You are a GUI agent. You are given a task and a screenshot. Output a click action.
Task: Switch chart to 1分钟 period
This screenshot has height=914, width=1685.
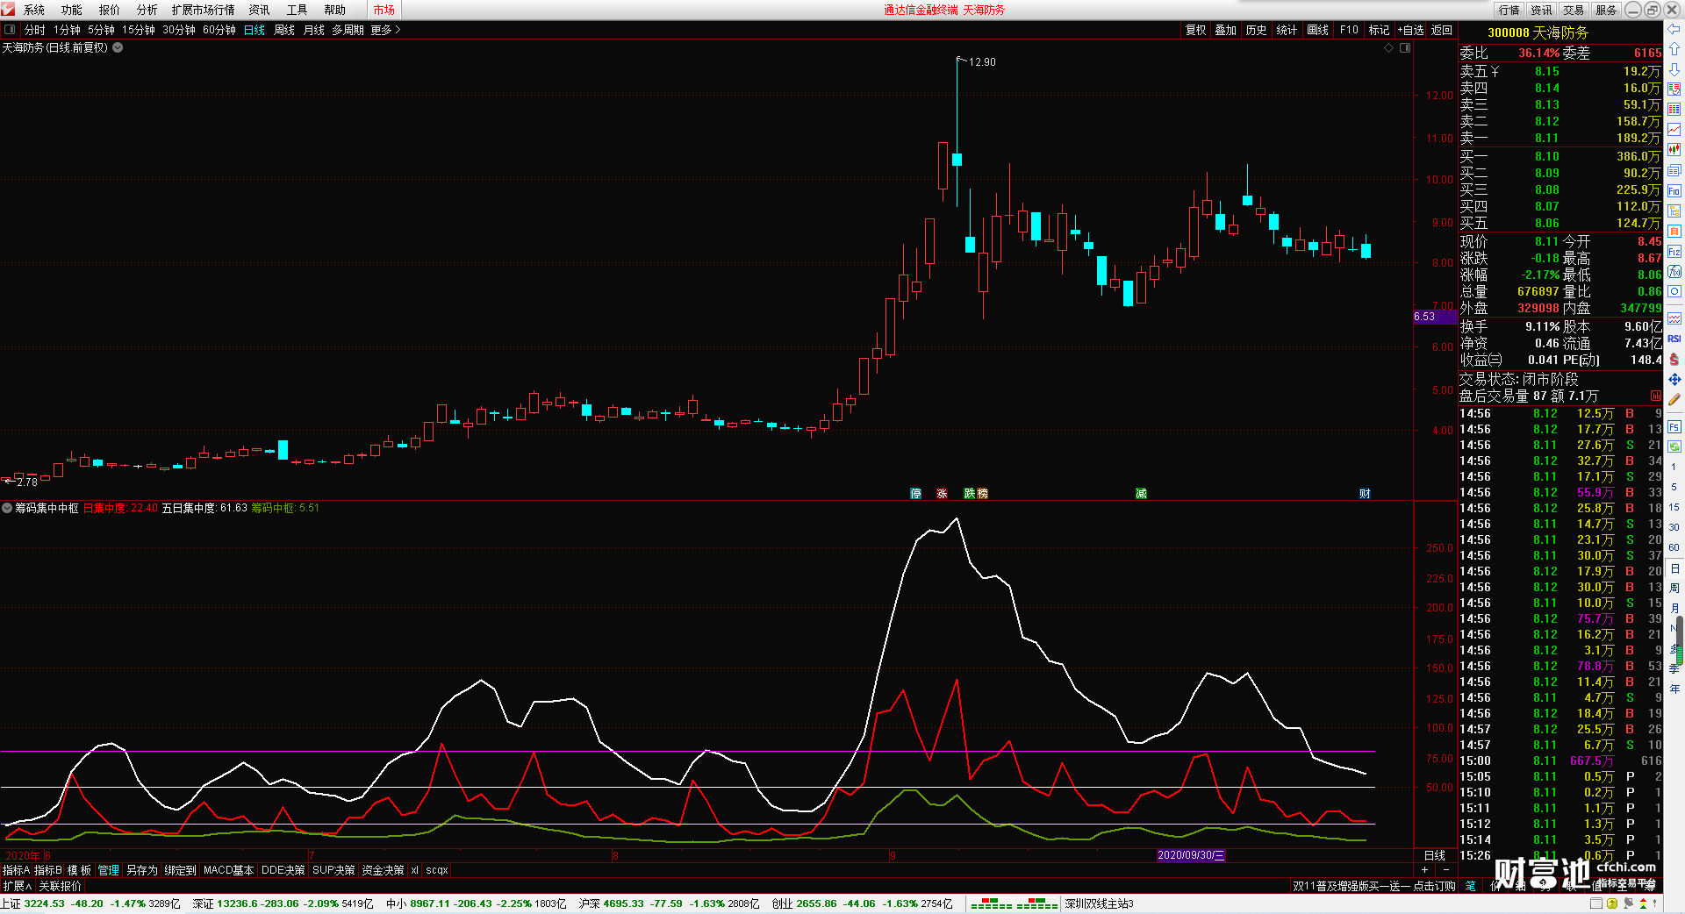[67, 30]
